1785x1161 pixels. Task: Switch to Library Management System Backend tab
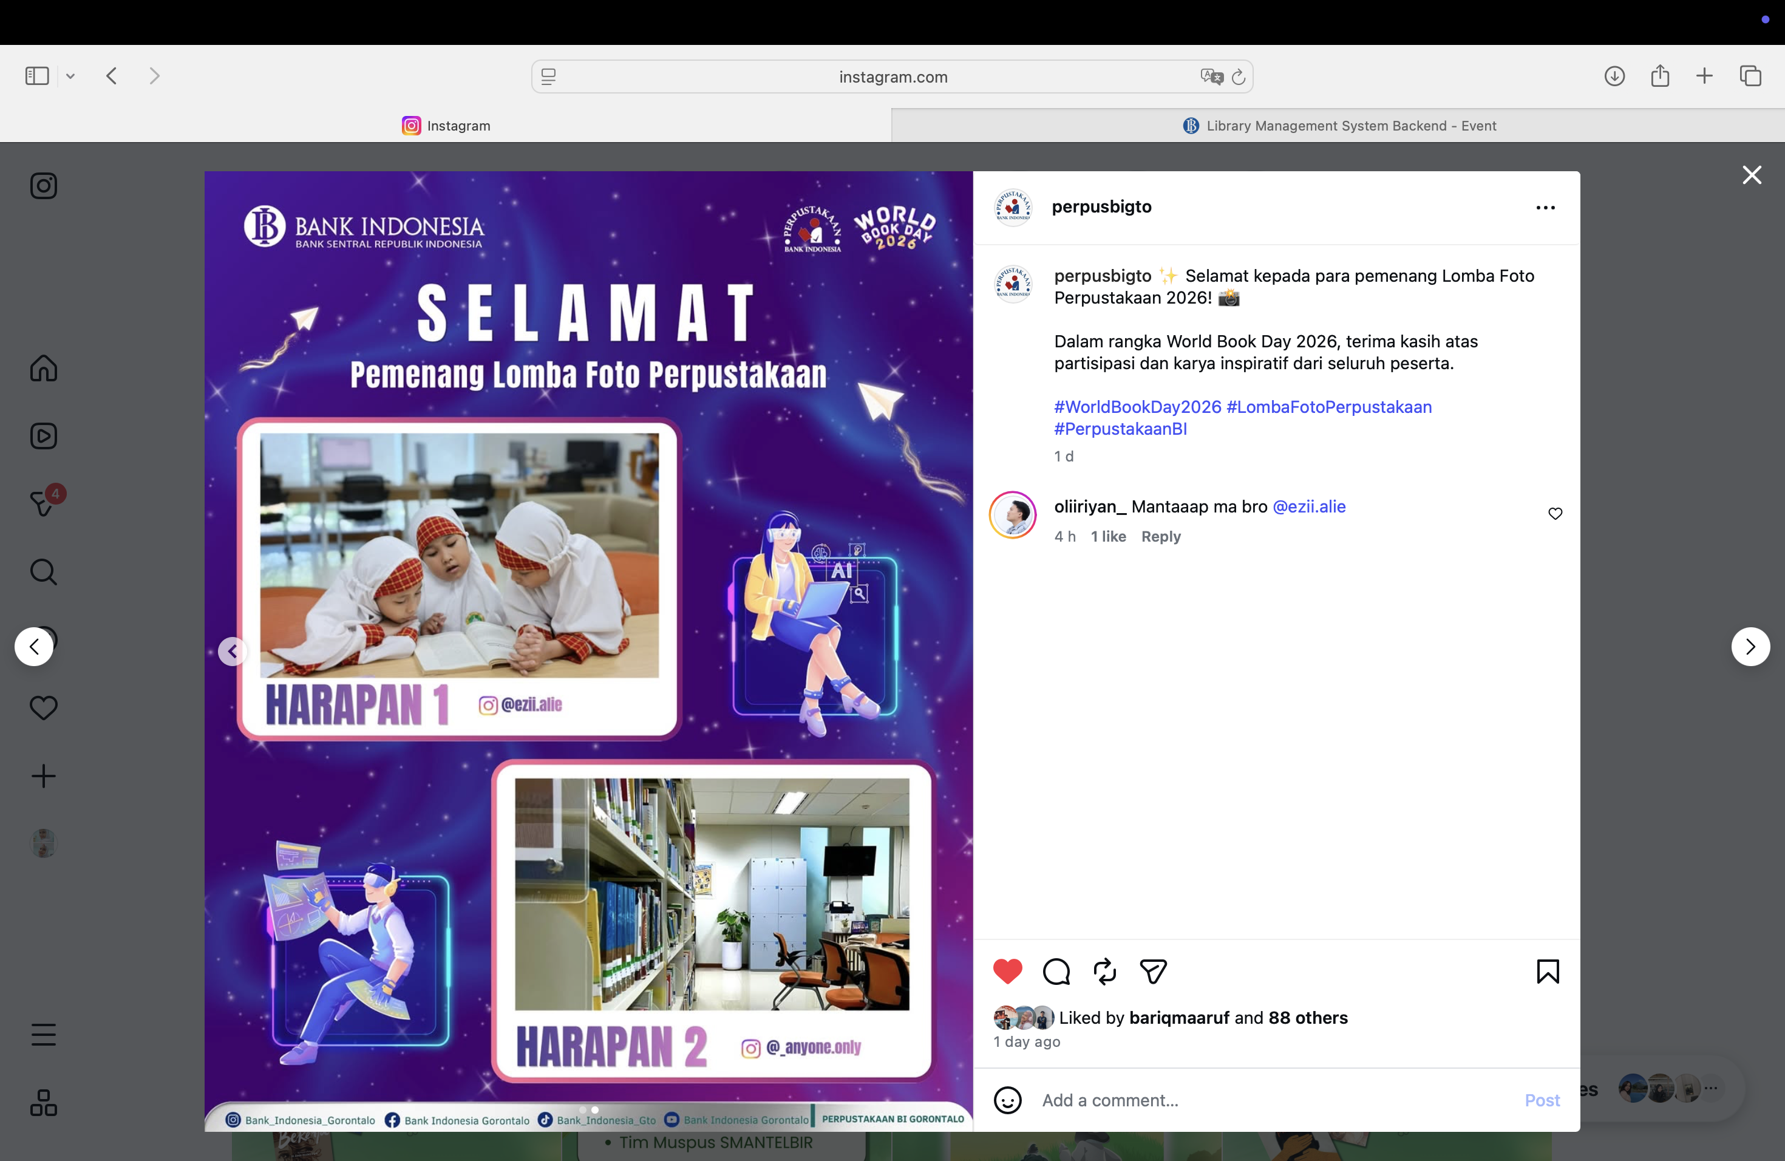[x=1338, y=125]
